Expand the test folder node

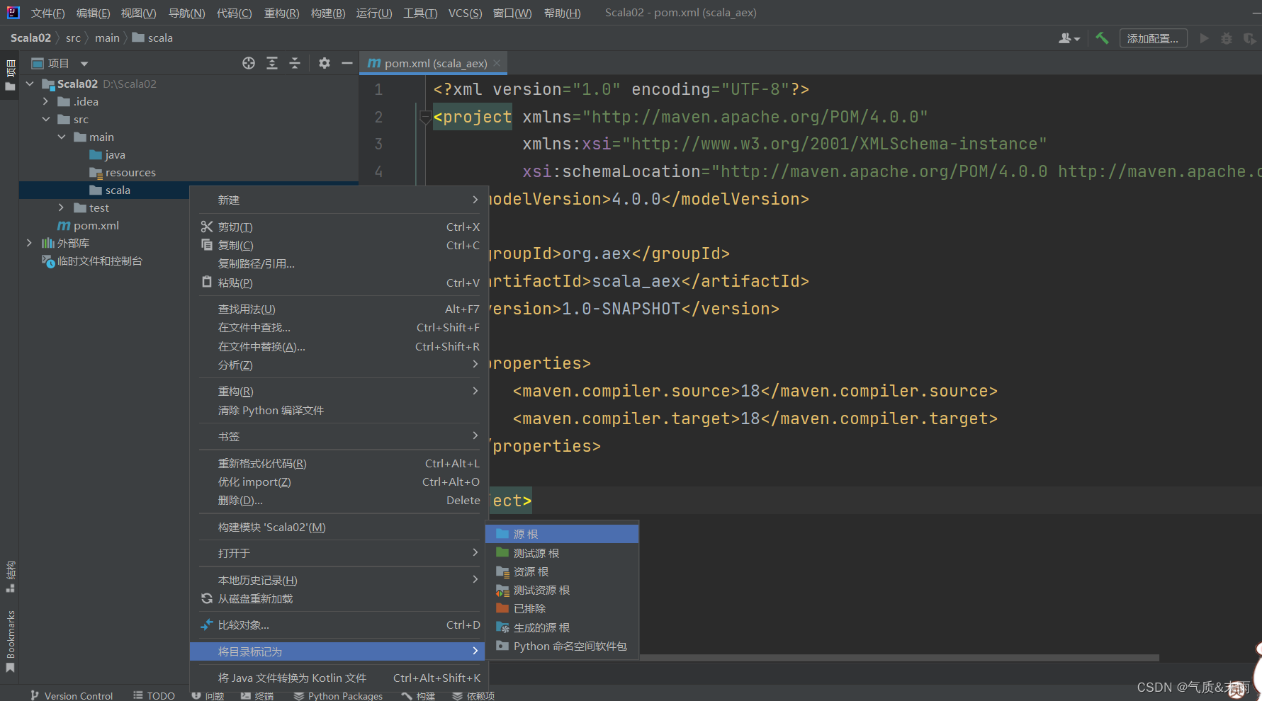coord(62,207)
